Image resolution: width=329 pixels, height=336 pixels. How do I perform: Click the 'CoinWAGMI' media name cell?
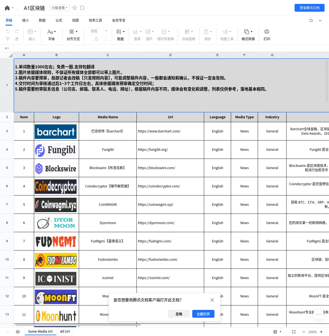point(108,204)
